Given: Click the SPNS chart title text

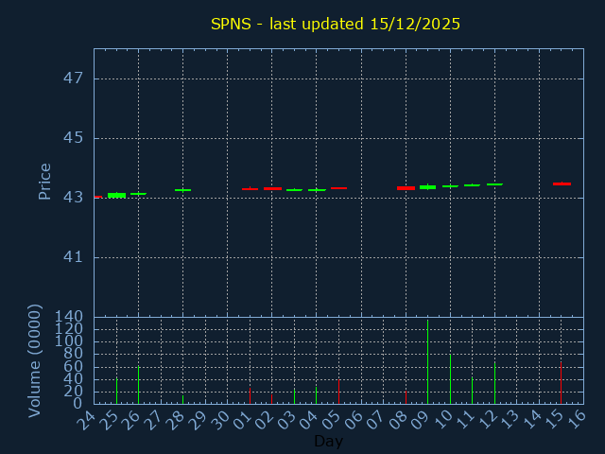Looking at the screenshot, I should click(x=336, y=24).
